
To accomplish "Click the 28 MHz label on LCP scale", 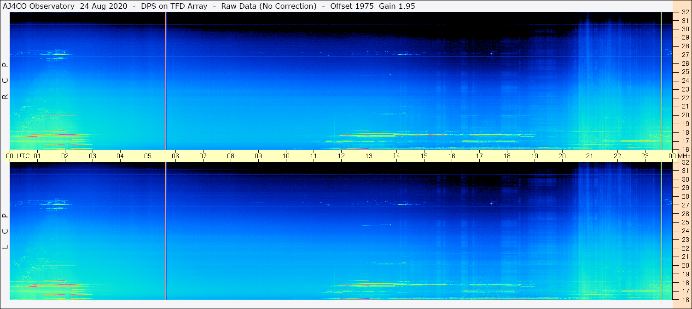I will (x=685, y=197).
